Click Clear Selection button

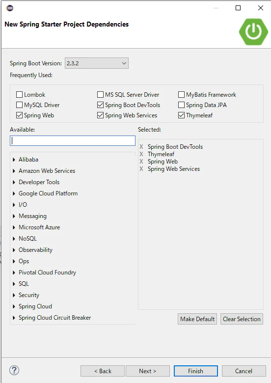pos(242,319)
